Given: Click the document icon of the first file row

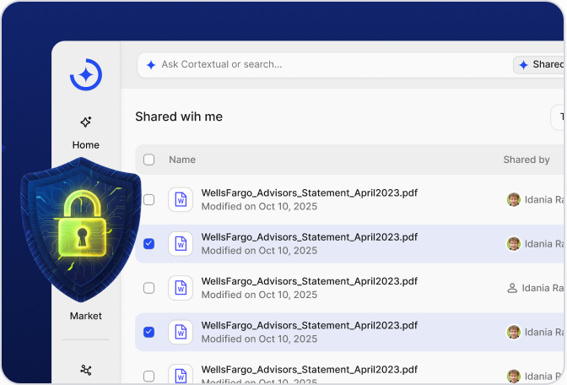Looking at the screenshot, I should point(180,200).
